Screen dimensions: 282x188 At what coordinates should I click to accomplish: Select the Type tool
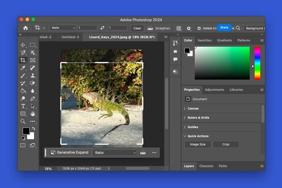[x=23, y=106]
